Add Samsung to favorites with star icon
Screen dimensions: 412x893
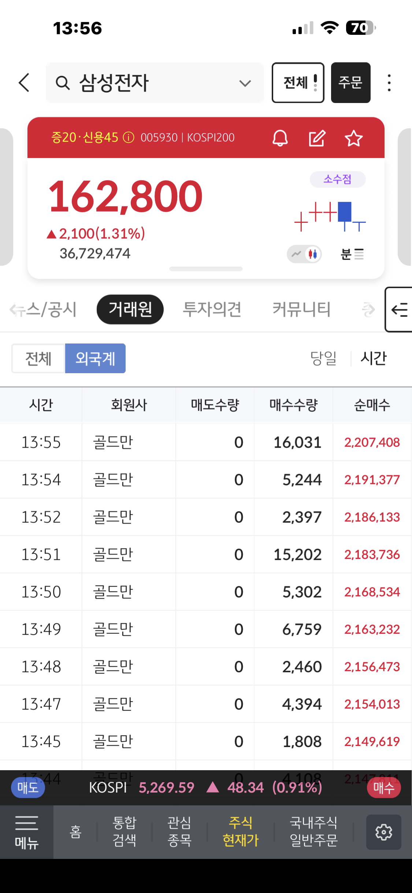353,138
